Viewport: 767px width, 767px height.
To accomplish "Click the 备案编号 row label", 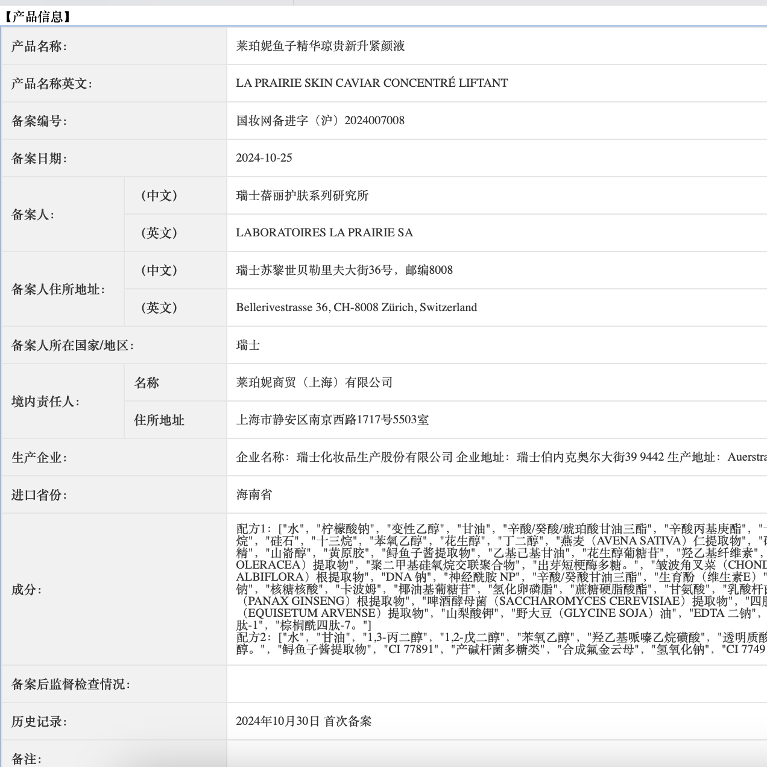I will 37,121.
